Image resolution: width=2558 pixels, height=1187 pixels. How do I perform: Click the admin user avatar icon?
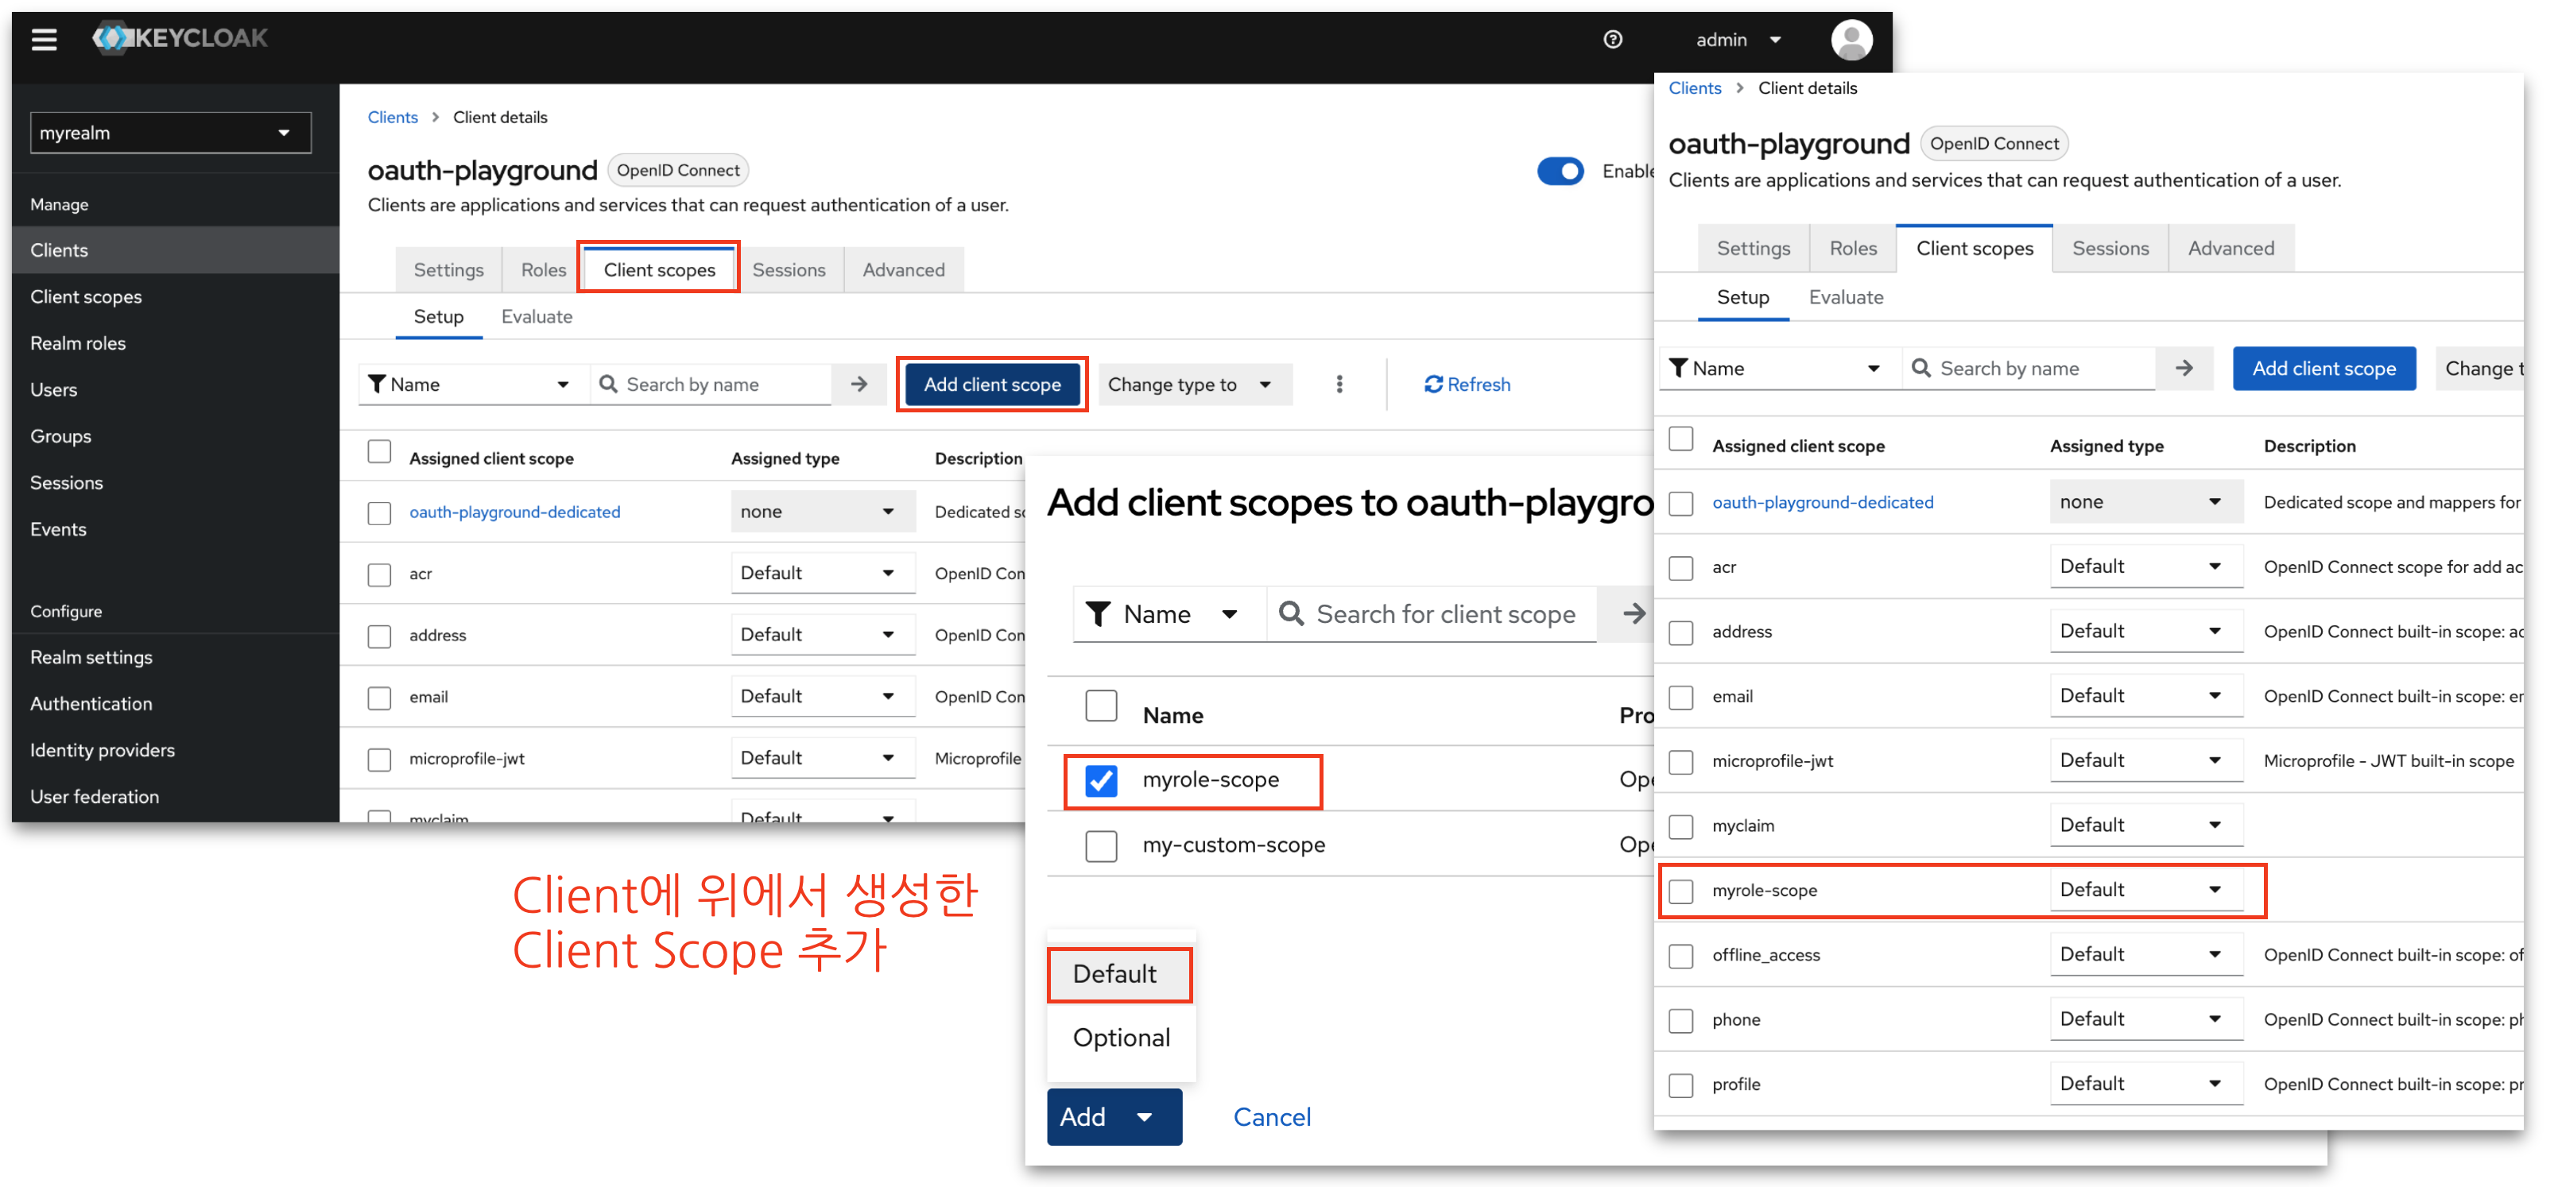click(1851, 40)
